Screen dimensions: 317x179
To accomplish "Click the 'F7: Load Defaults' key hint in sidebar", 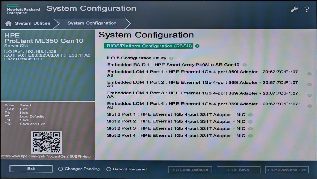I will click(x=24, y=116).
